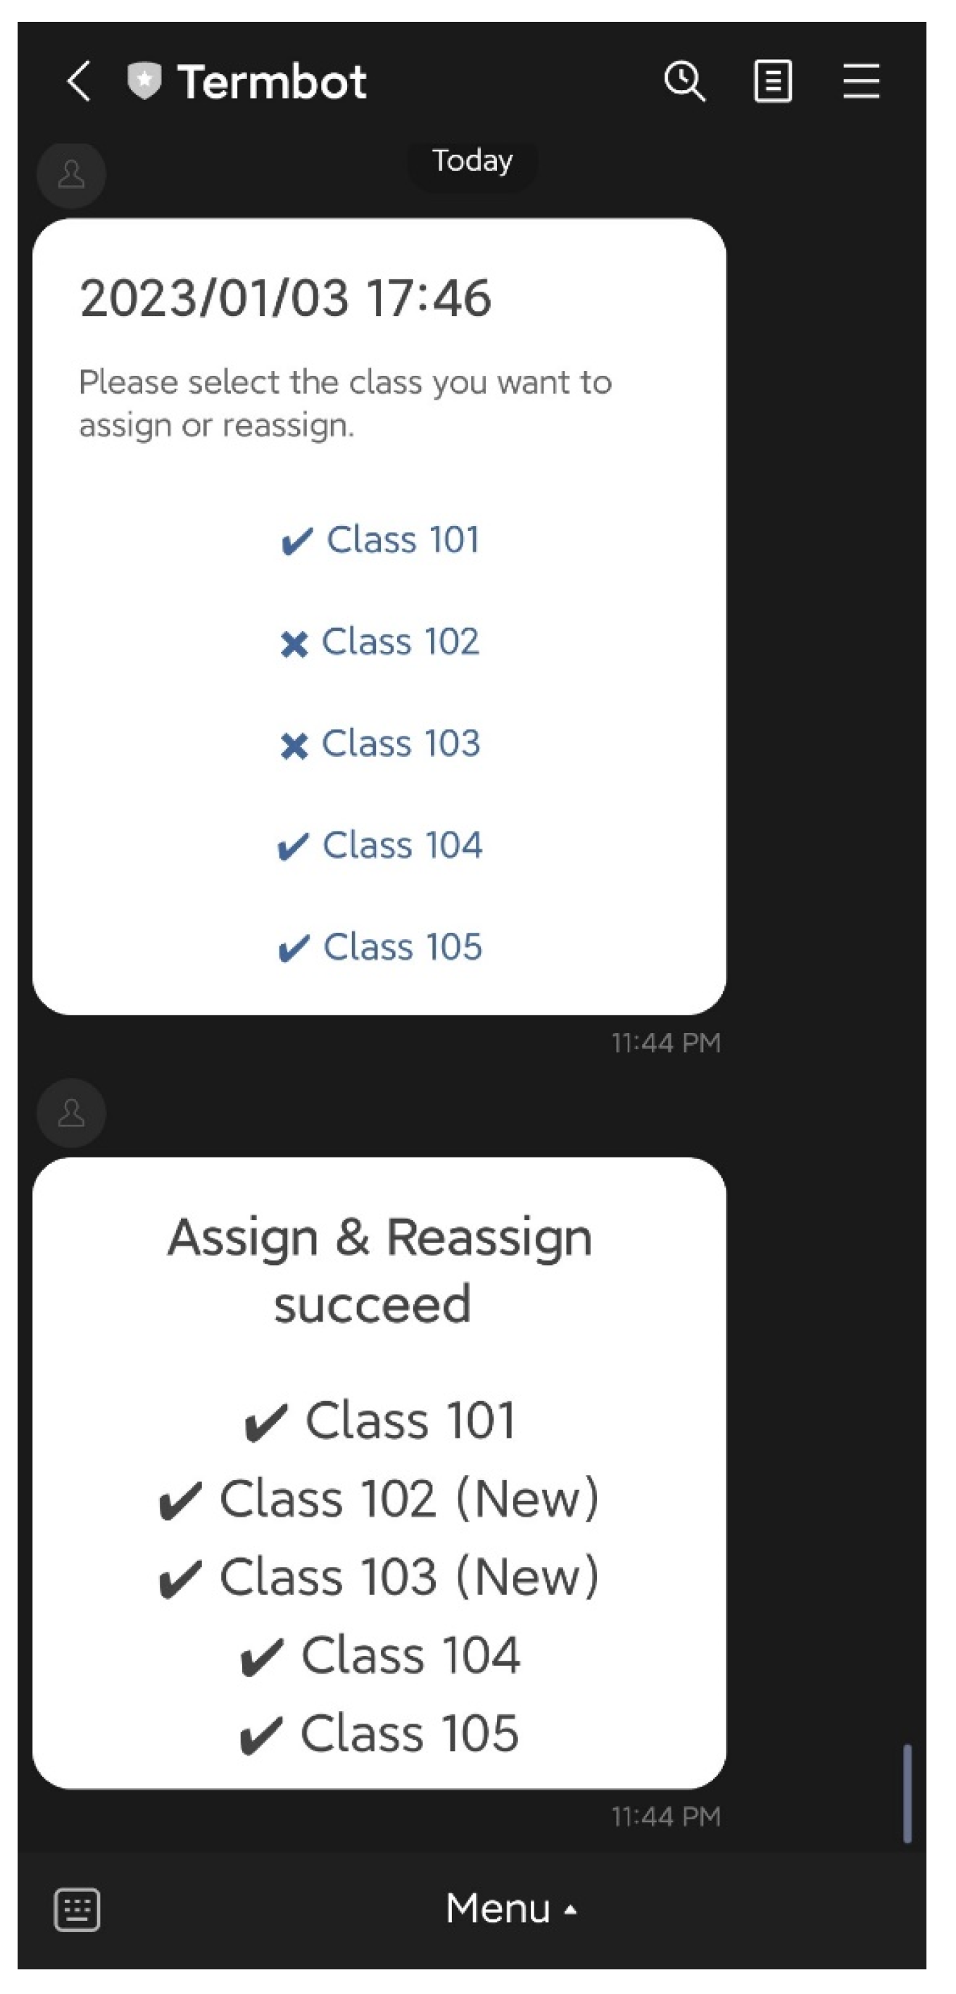
Task: Select the unassigned Class 103 option
Action: point(379,744)
